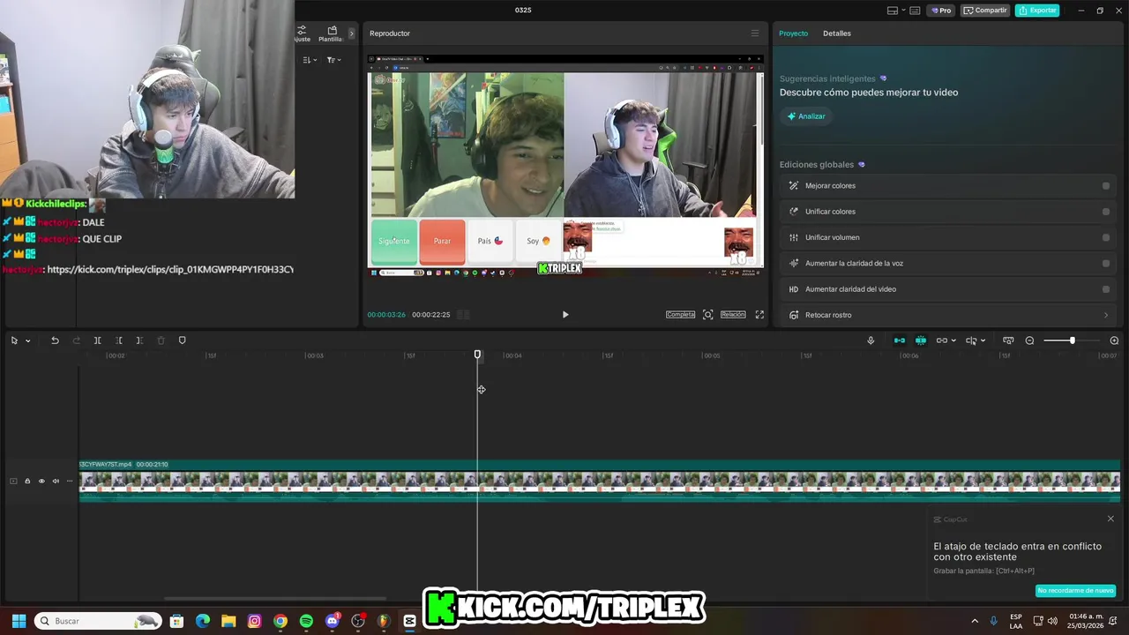Click the trim-left (delete left) tool
This screenshot has width=1129, height=635.
click(118, 340)
